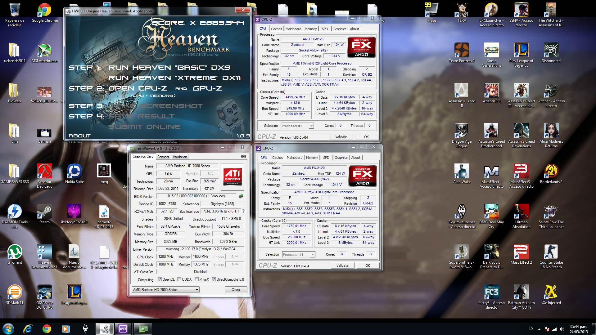Open the Recycle Bin (Papelera de reciclaje)
The height and width of the screenshot is (335, 596).
[15, 15]
